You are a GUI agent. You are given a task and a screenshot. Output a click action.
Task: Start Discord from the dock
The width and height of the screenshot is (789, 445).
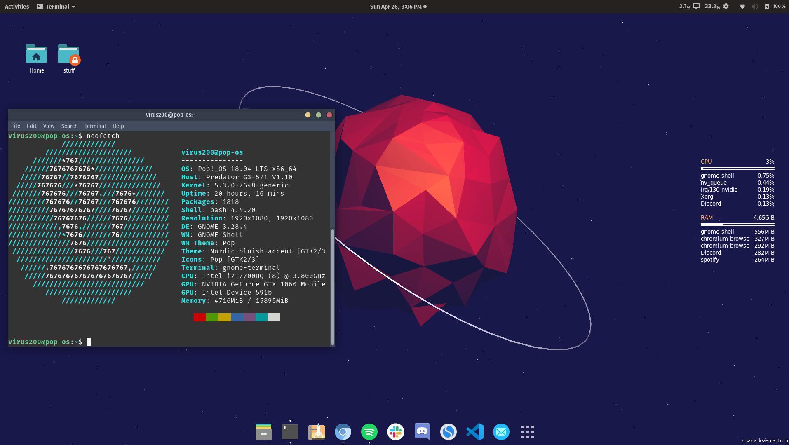click(422, 432)
